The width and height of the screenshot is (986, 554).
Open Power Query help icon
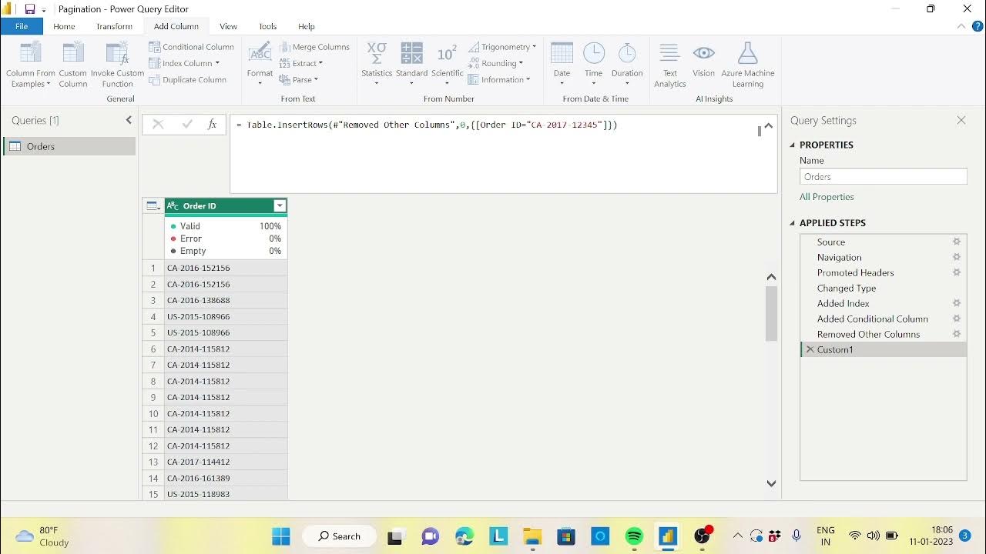[x=978, y=26]
